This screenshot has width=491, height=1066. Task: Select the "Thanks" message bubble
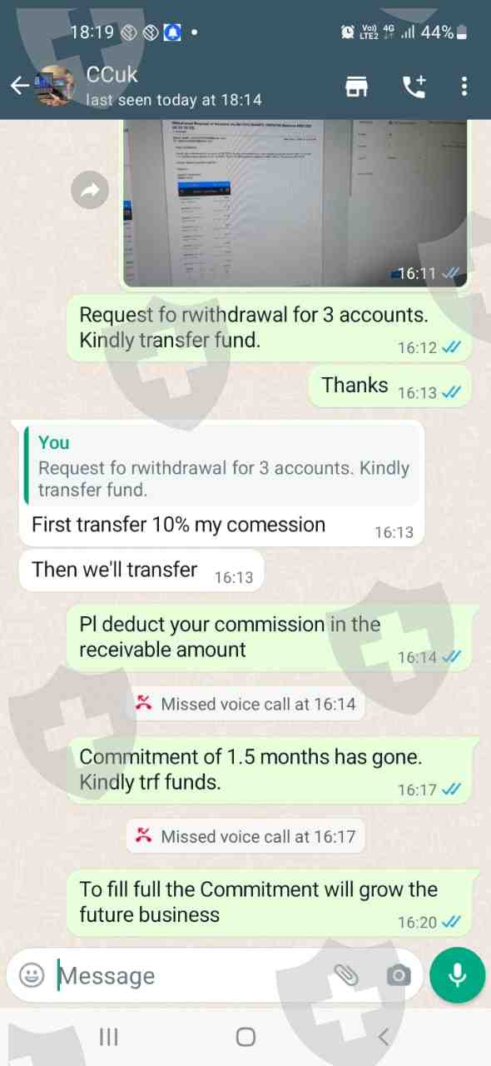point(390,387)
